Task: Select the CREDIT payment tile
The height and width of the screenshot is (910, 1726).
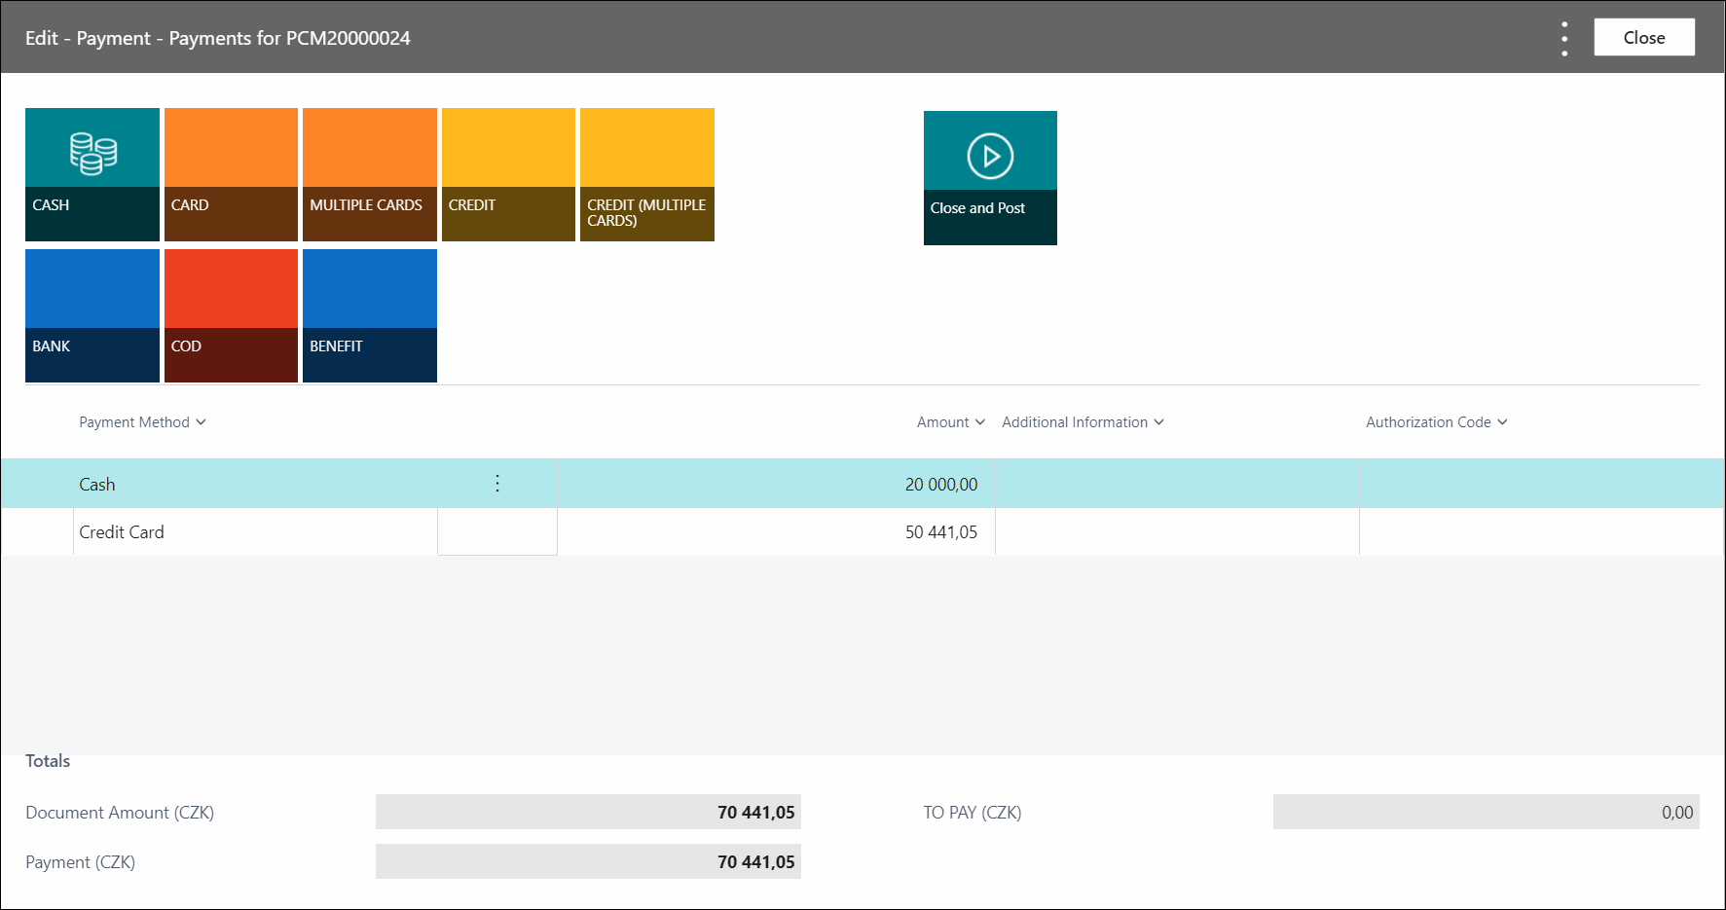Action: coord(508,174)
